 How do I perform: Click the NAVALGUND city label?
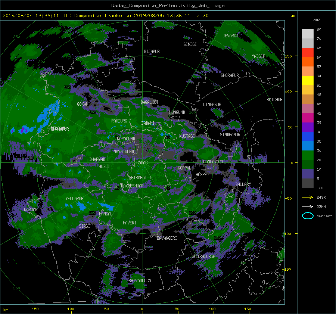coord(124,152)
